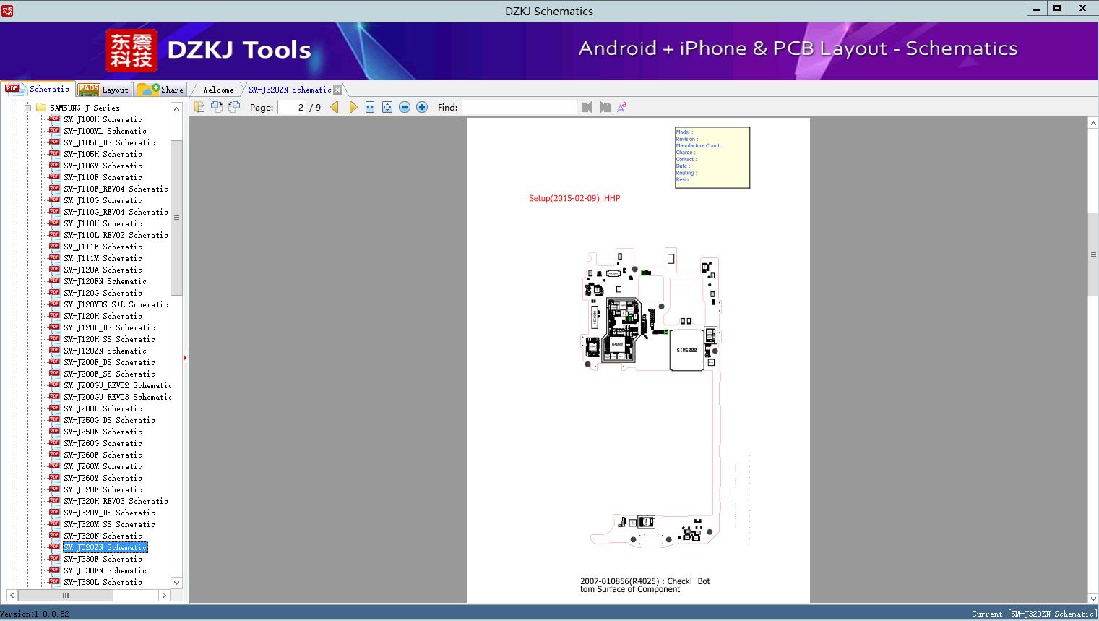Find the next search match

pos(605,107)
